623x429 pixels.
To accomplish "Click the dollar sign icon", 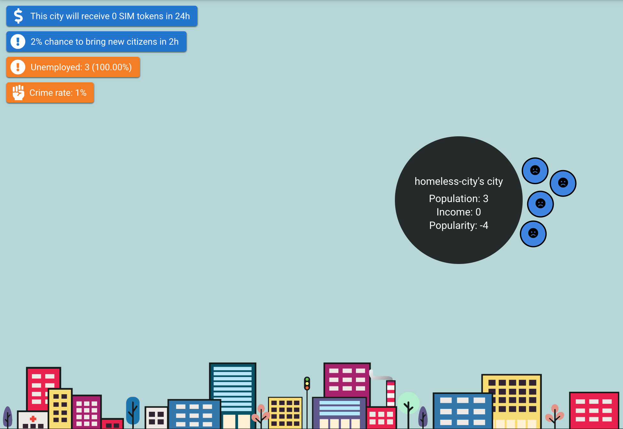I will pyautogui.click(x=19, y=16).
